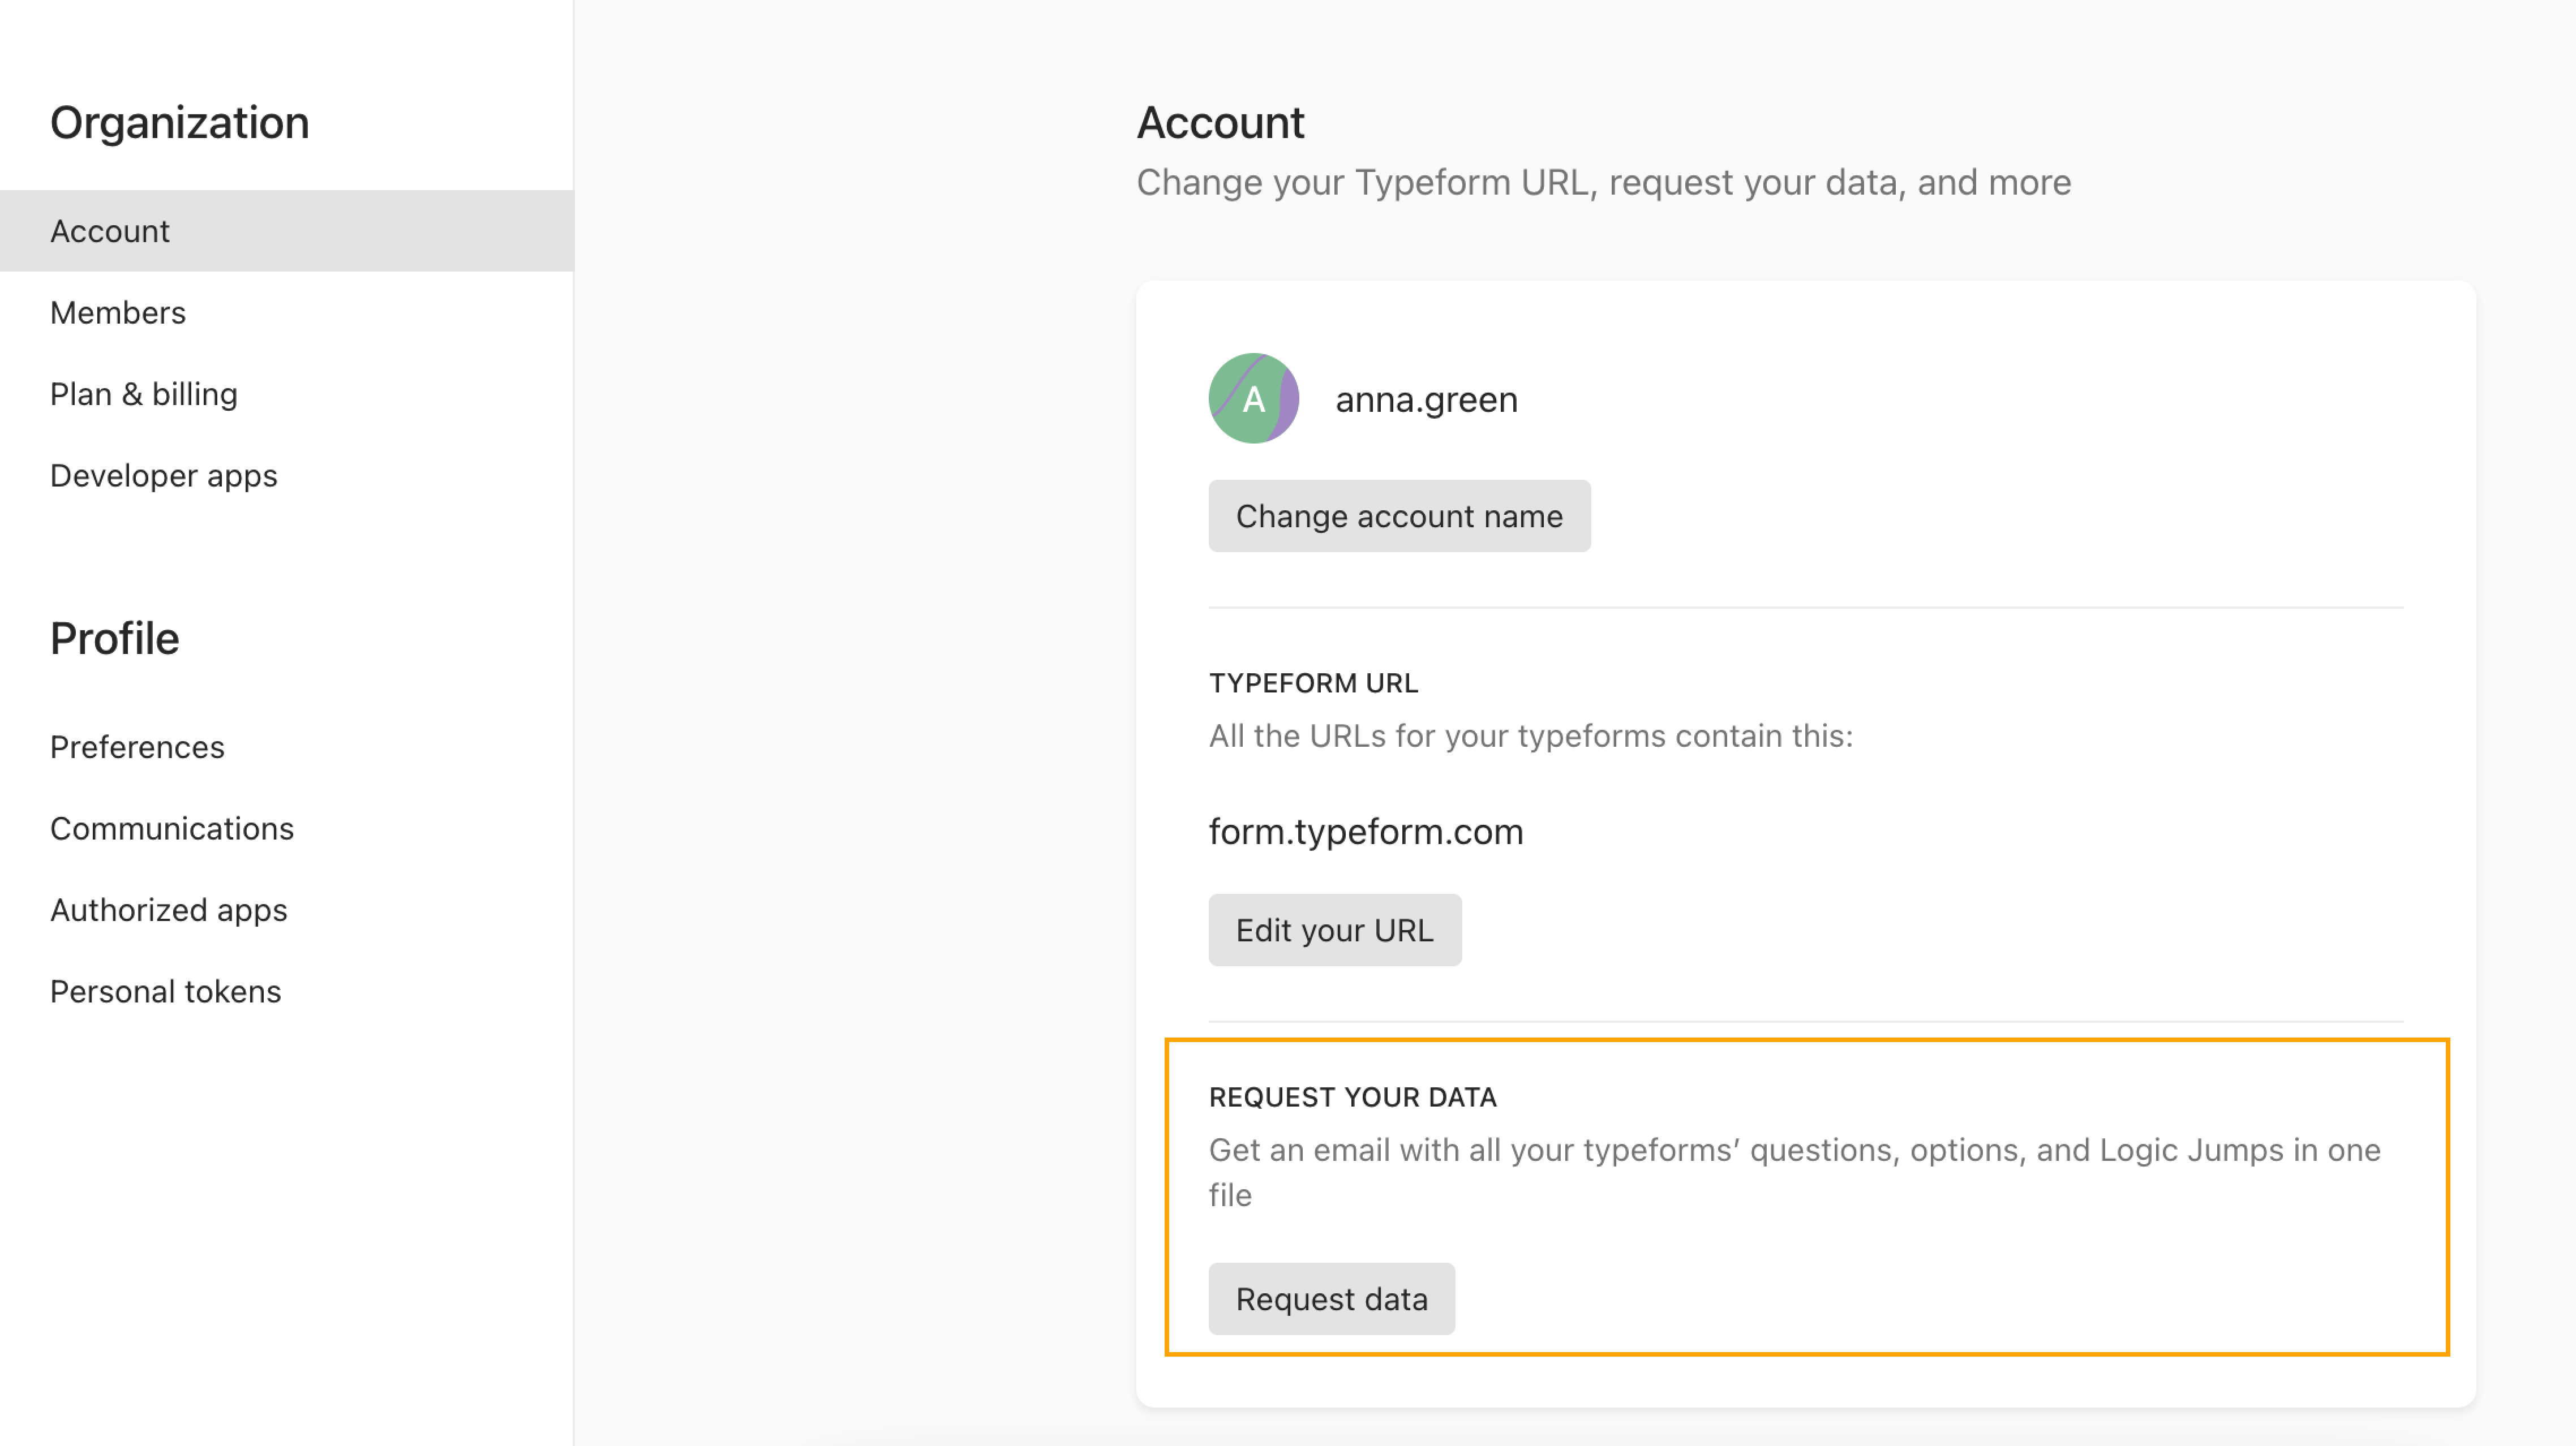Click the Profile sidebar heading
2576x1446 pixels.
pyautogui.click(x=115, y=639)
